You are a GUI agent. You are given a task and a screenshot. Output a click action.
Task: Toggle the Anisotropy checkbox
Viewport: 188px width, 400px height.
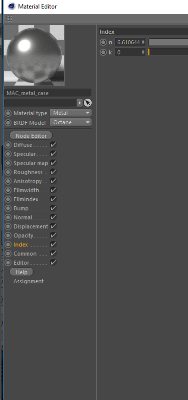(53, 181)
